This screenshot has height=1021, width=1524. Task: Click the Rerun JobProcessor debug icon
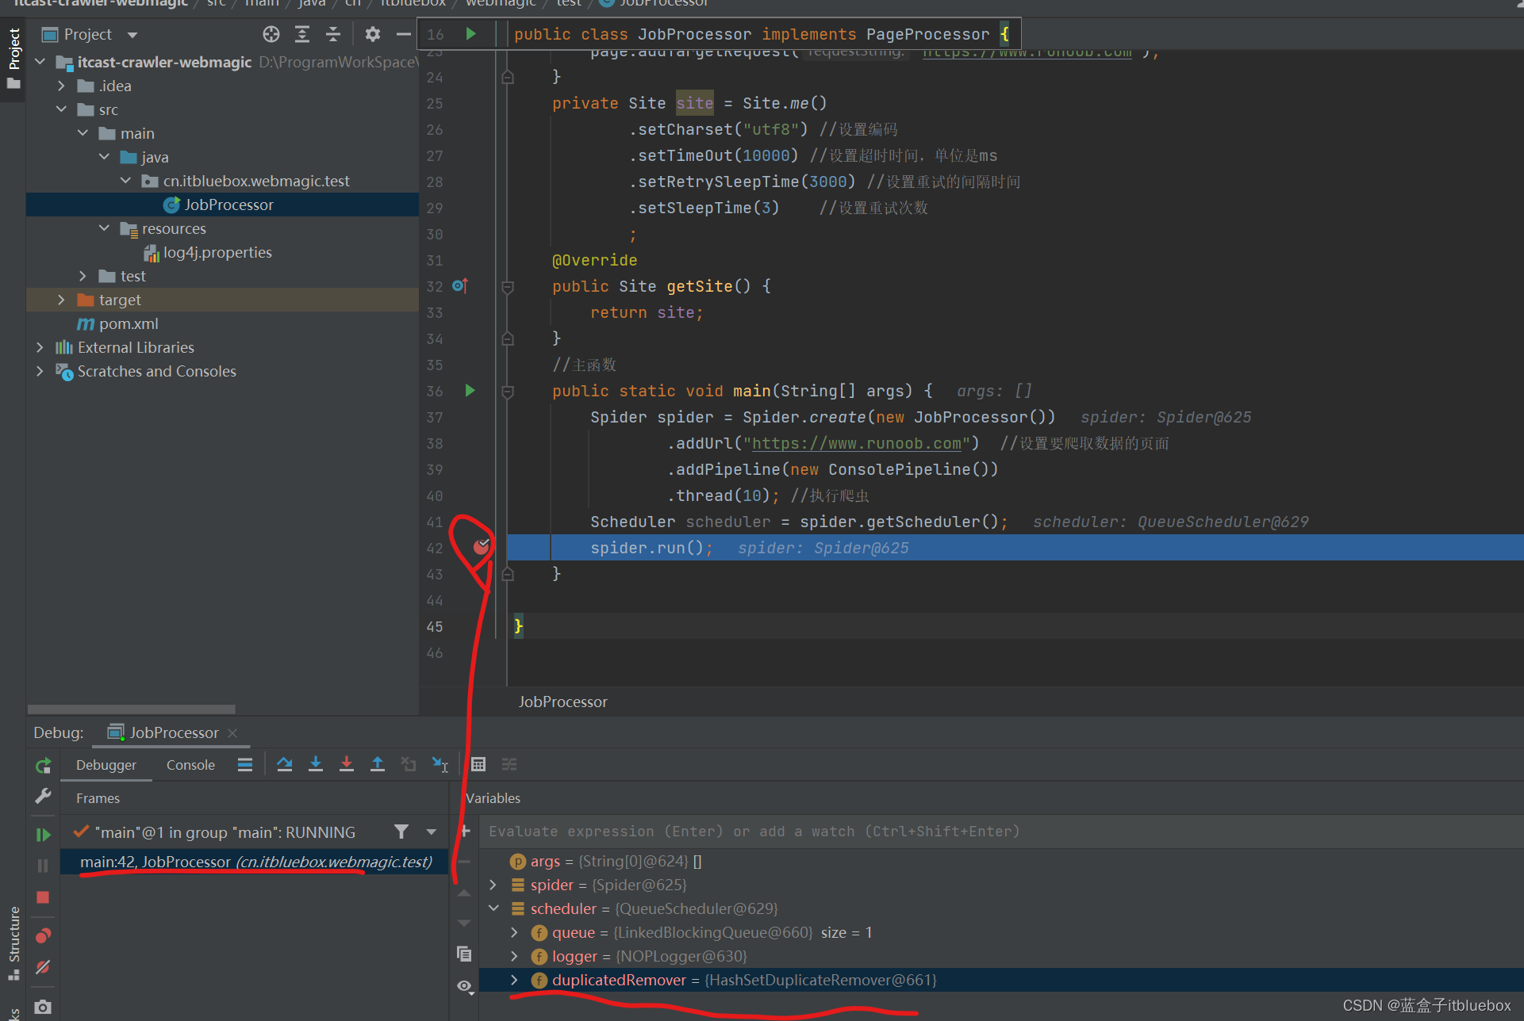point(43,766)
